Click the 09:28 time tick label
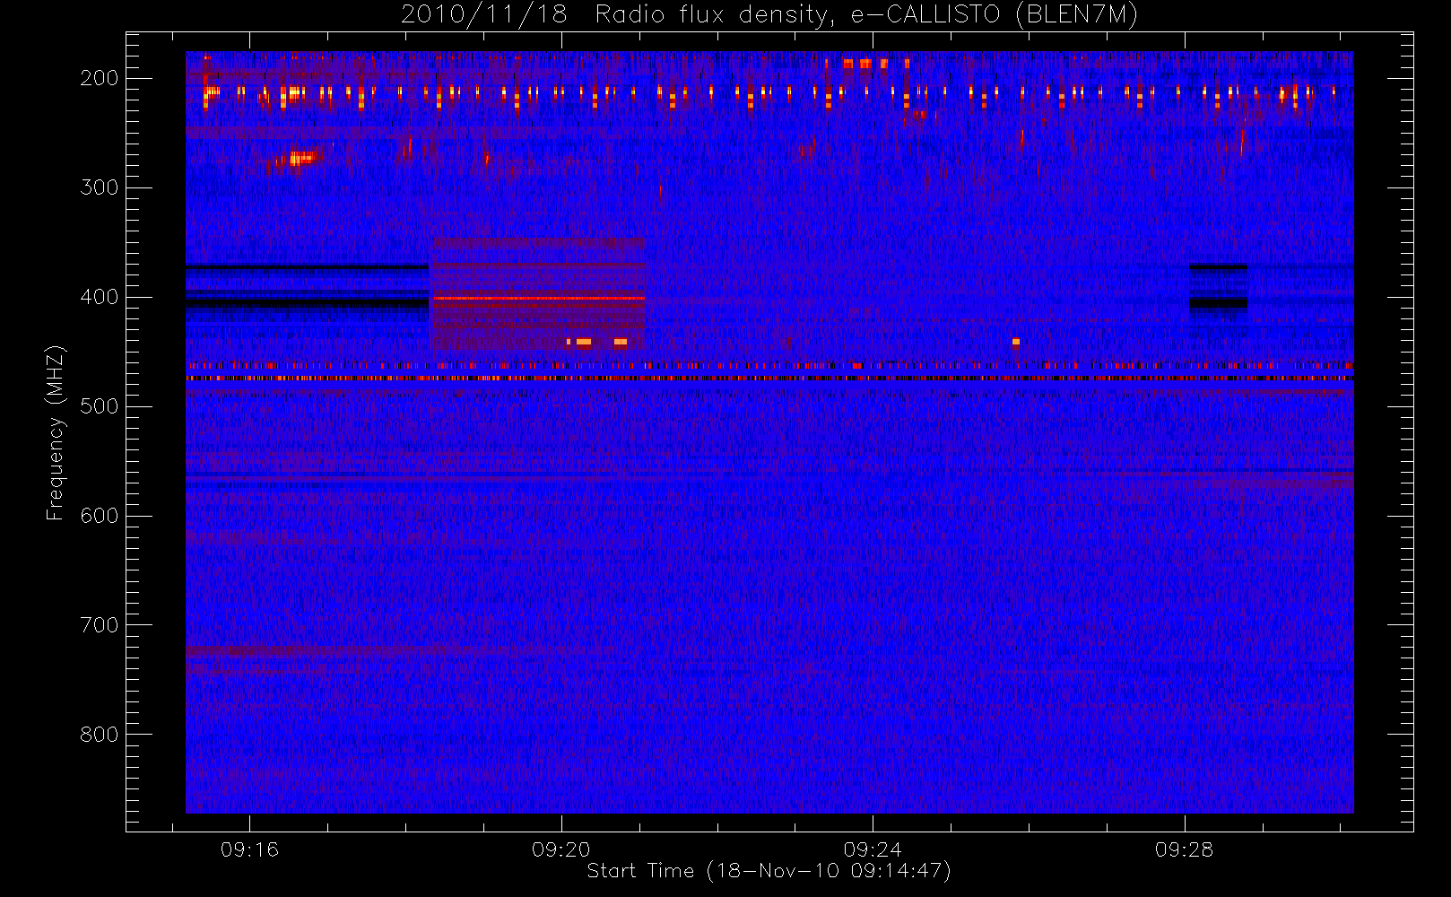 [1185, 849]
